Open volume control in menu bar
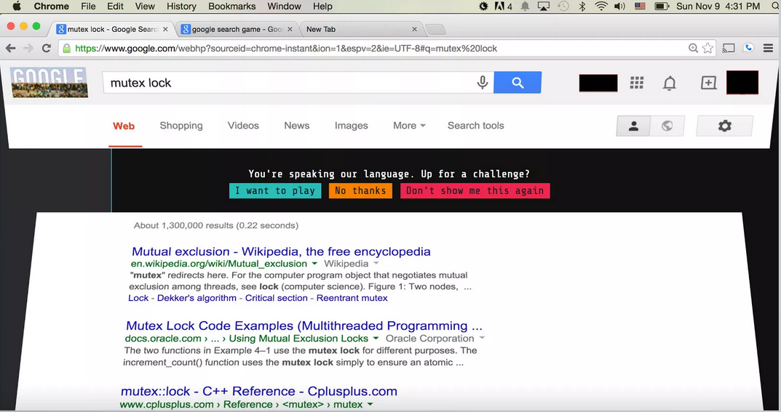The height and width of the screenshot is (412, 781). pyautogui.click(x=619, y=7)
